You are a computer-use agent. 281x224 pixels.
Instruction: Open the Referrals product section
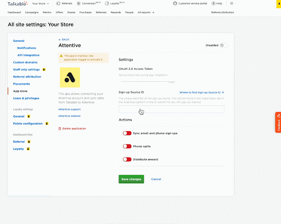64,3
